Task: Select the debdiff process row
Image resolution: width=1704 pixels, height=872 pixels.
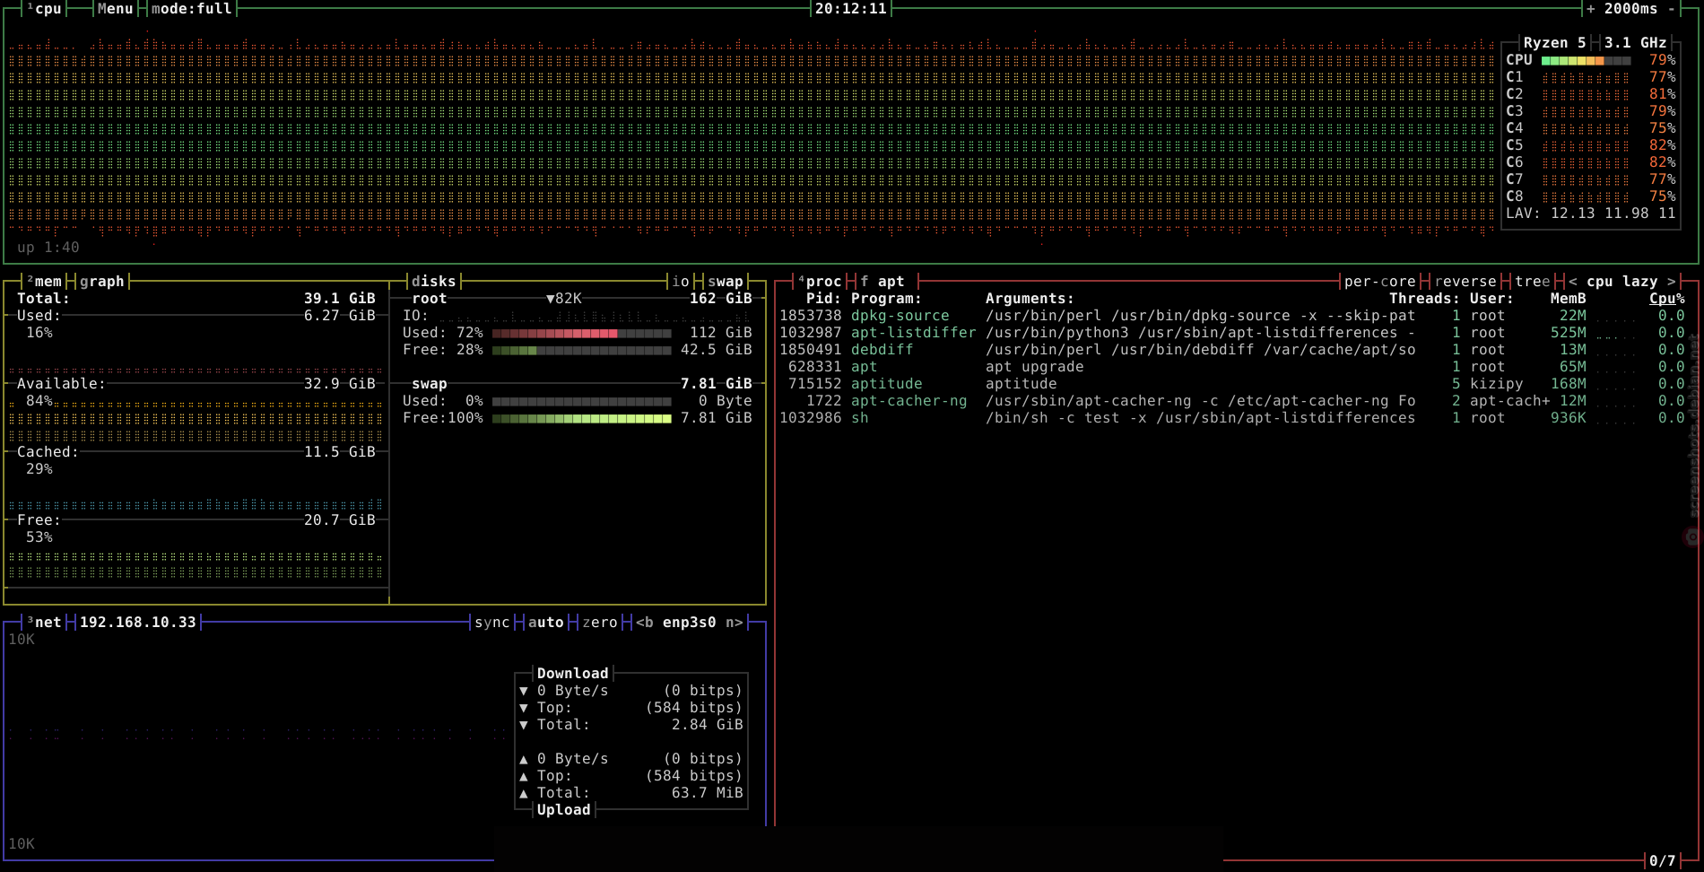Action: (x=1231, y=350)
